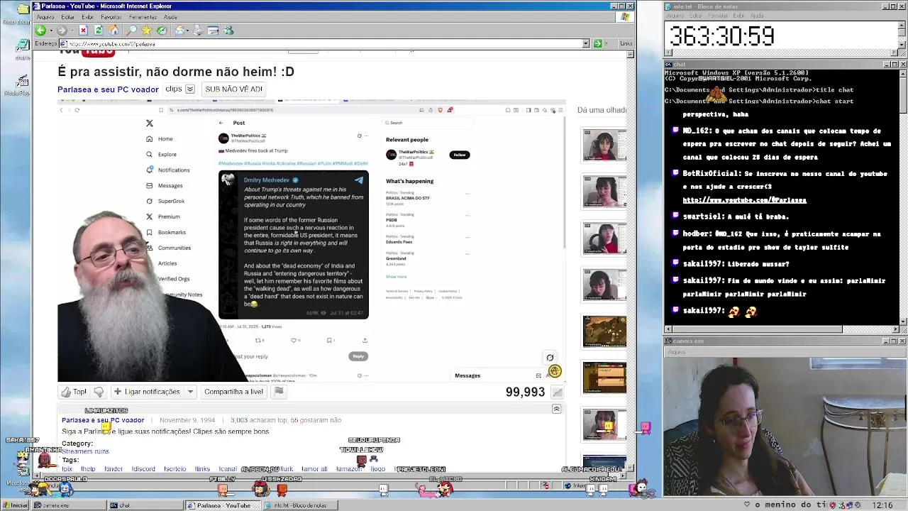Screen dimensions: 908x511
Task: Open Ajuda menu in Internet Explorer
Action: [x=171, y=17]
